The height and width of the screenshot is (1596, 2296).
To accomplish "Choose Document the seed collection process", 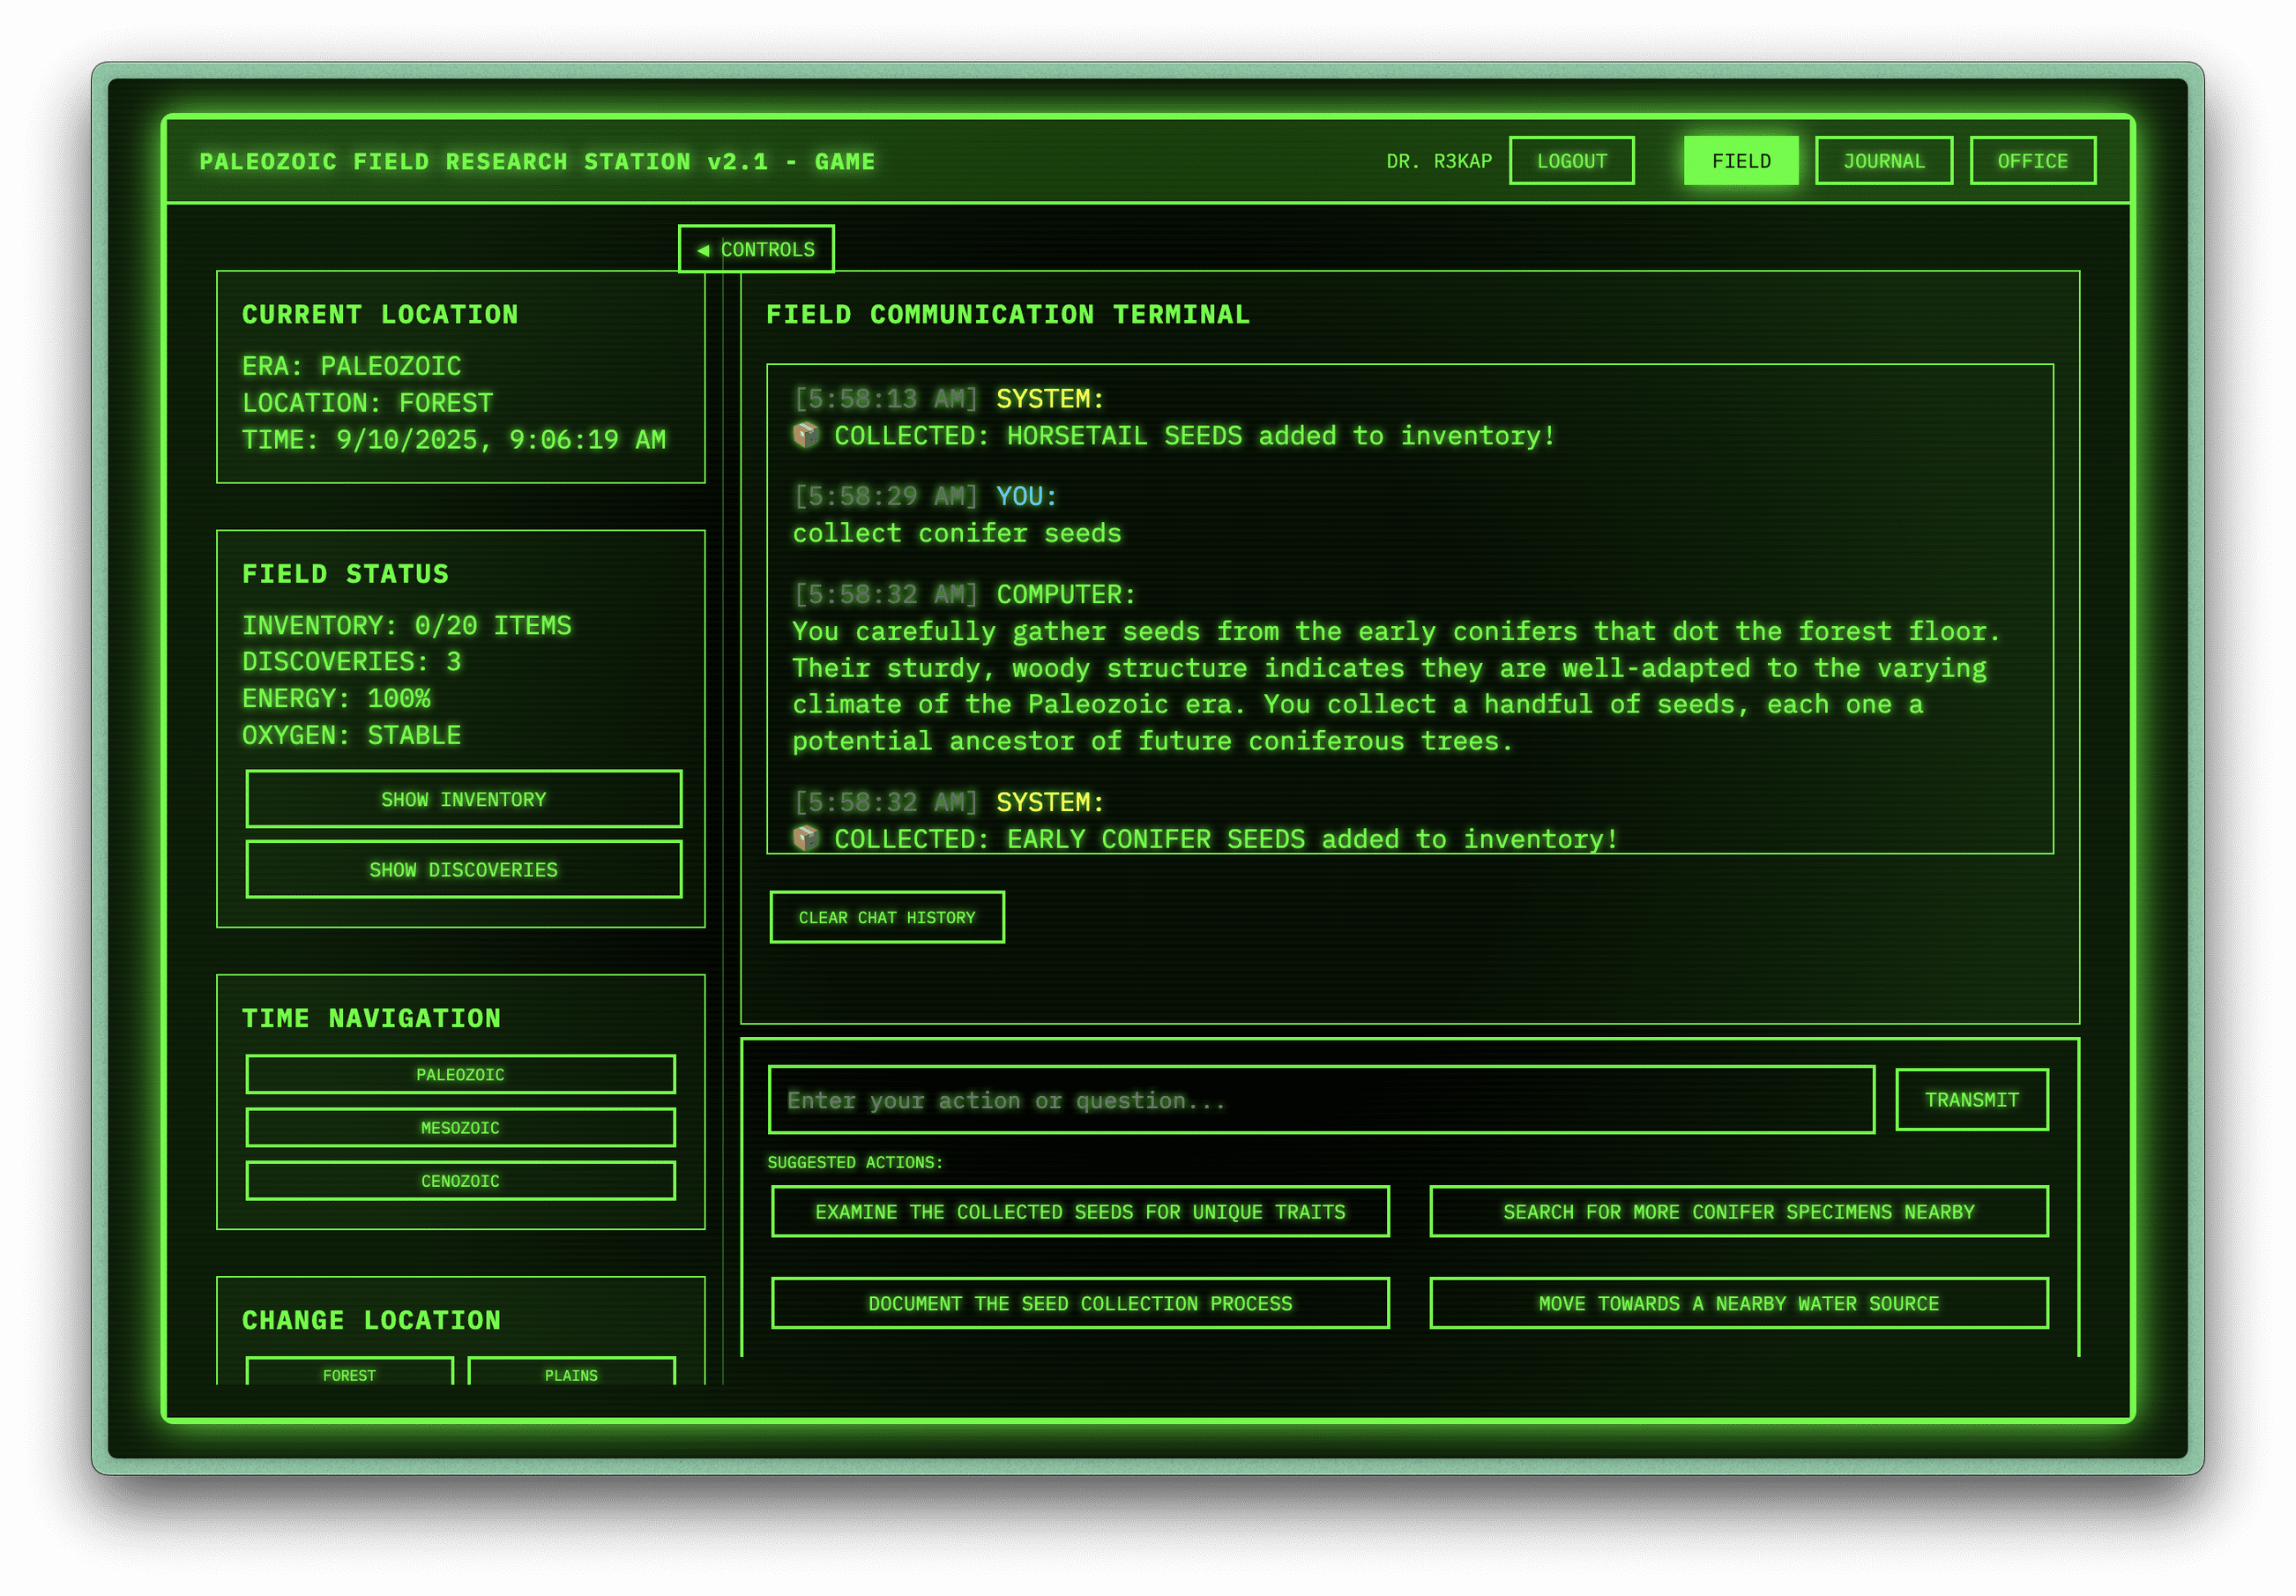I will (x=1080, y=1303).
